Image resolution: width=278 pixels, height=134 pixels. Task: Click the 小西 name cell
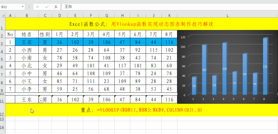(27, 50)
